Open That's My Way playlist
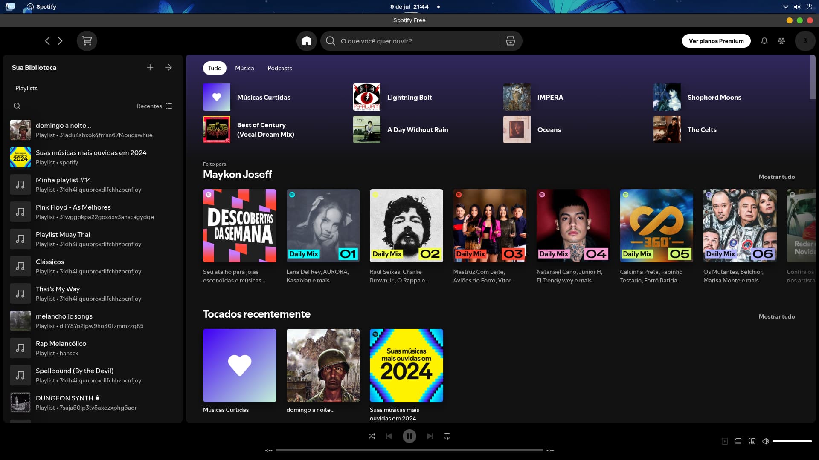The width and height of the screenshot is (819, 460). tap(93, 293)
